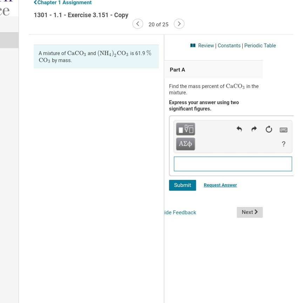Screen dimensions: 303x303
Task: Select the Part A section header
Action: pyautogui.click(x=177, y=69)
